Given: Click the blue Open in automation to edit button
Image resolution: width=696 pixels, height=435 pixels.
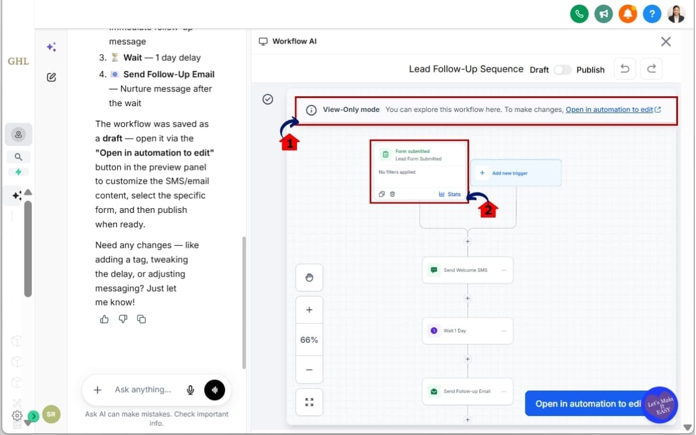Looking at the screenshot, I should pyautogui.click(x=588, y=404).
